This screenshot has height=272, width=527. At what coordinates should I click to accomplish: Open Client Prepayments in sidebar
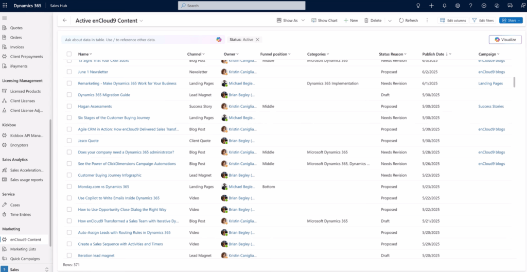[26, 57]
